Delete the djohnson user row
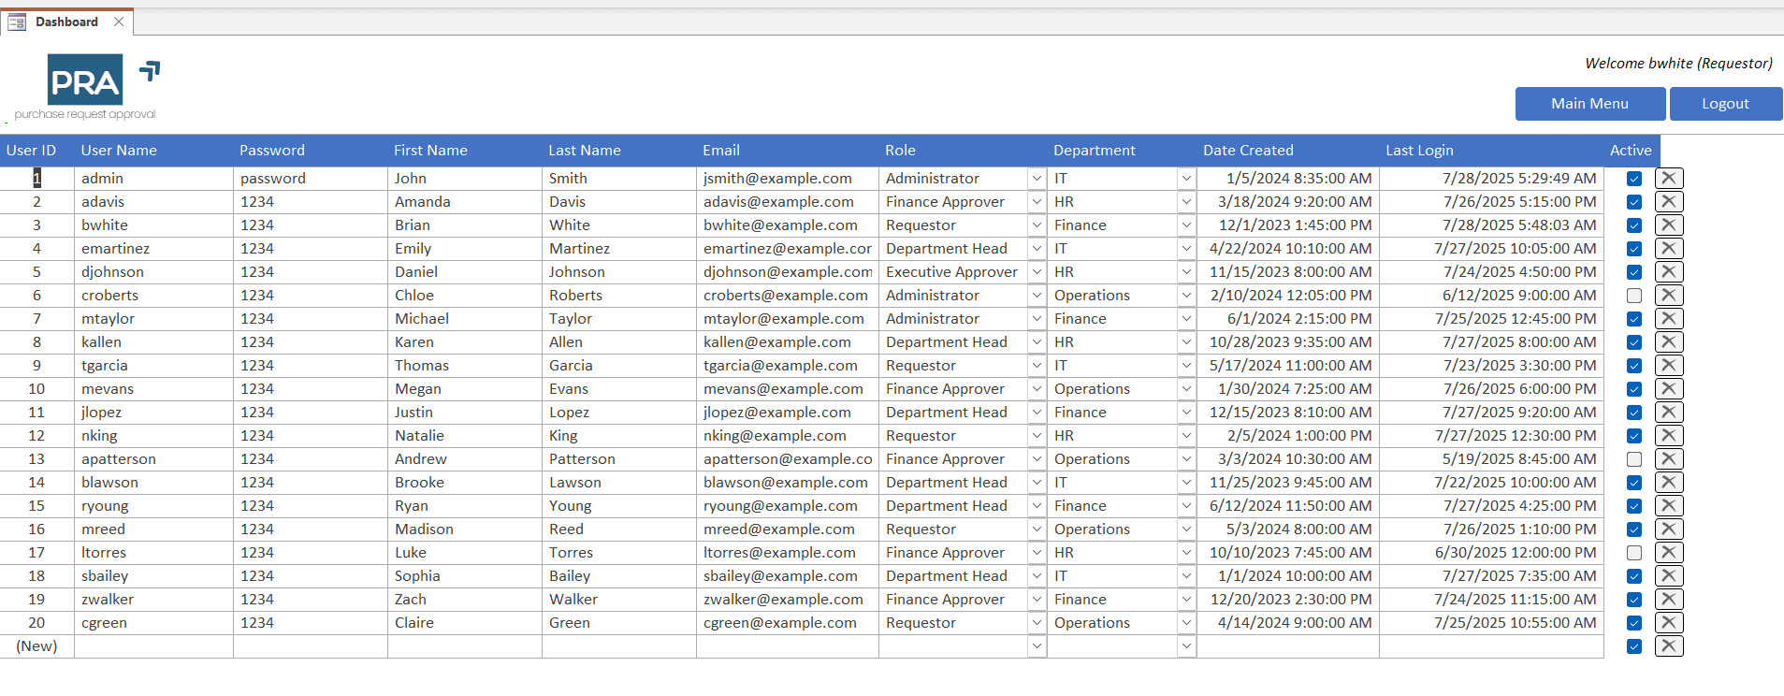The image size is (1784, 696). pyautogui.click(x=1669, y=271)
